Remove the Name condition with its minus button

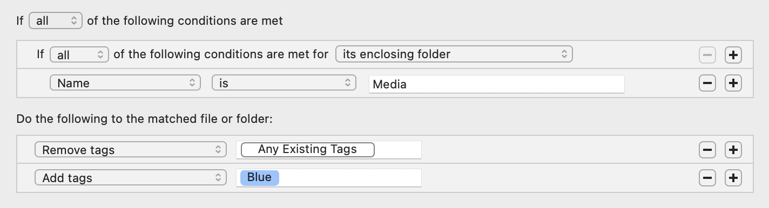[x=707, y=84]
